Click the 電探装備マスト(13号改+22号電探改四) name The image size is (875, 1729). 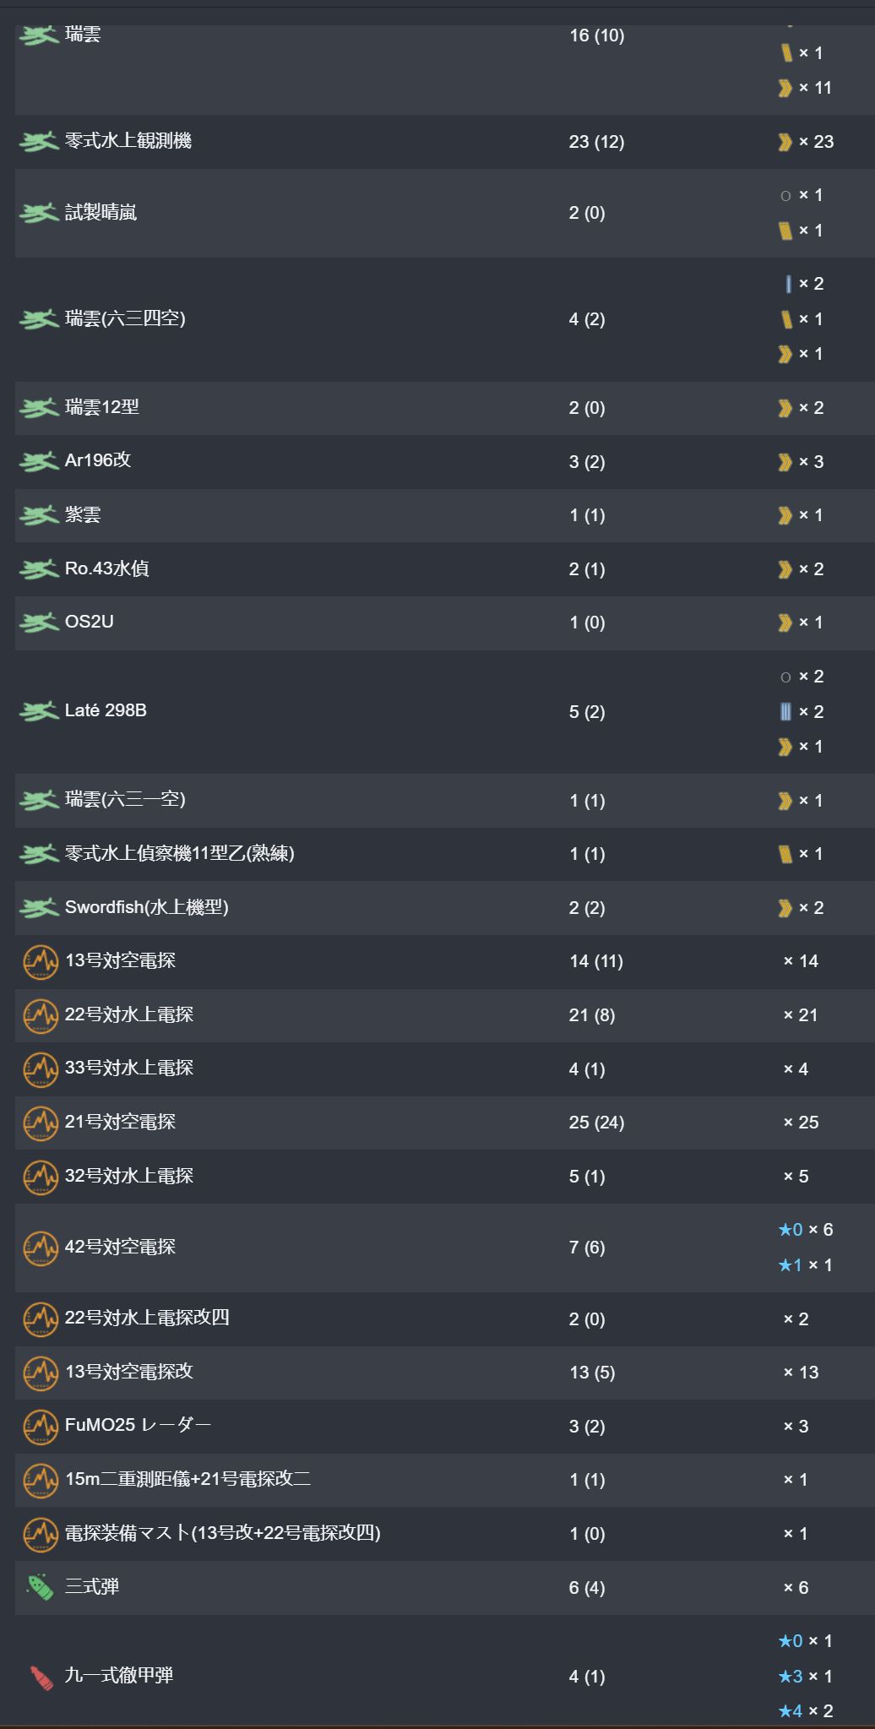[223, 1533]
